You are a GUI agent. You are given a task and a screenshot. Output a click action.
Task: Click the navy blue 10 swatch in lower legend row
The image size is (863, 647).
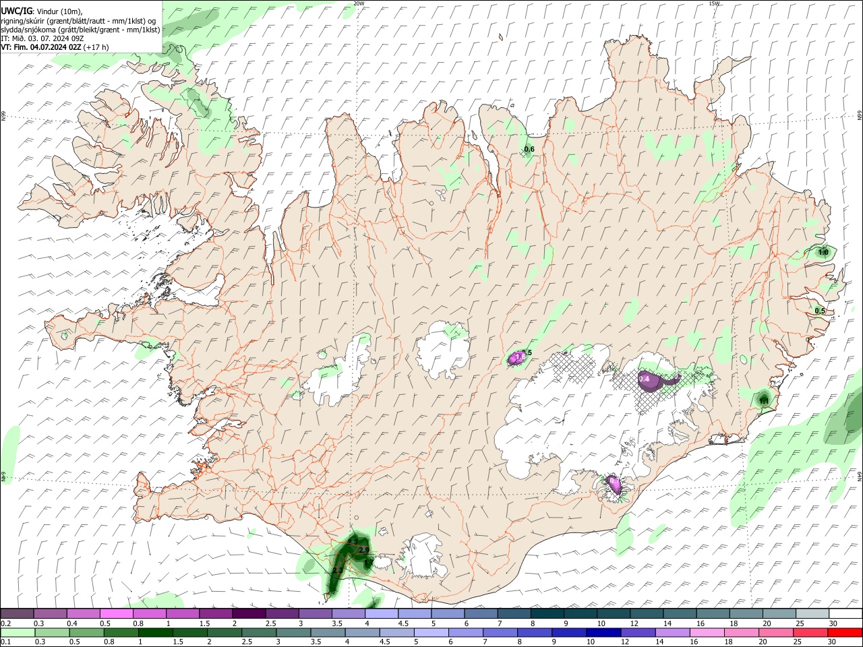[x=603, y=633]
